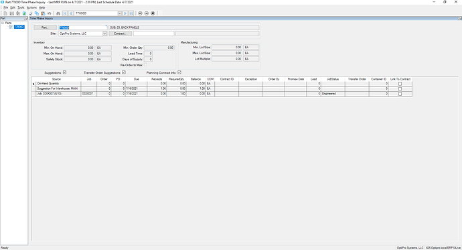
Task: Open the toolbar part number dropdown
Action: click(x=120, y=13)
